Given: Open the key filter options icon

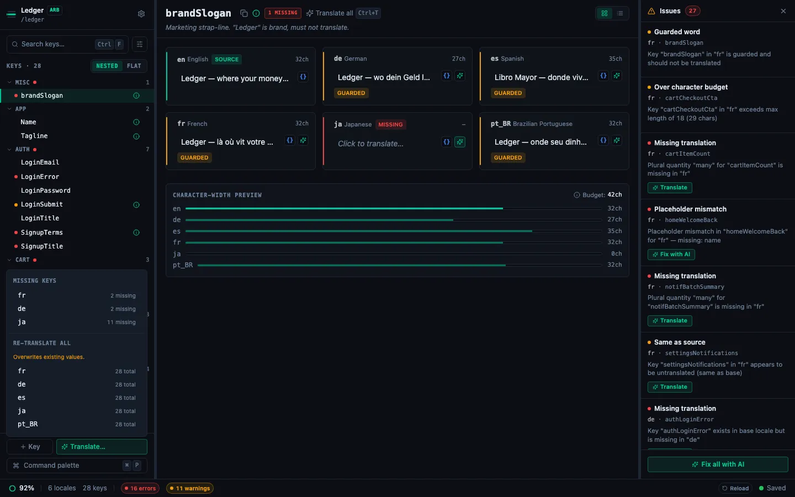Looking at the screenshot, I should point(140,44).
